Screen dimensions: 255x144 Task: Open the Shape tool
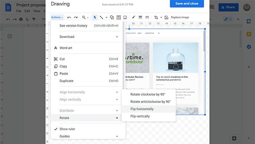[x=112, y=17]
